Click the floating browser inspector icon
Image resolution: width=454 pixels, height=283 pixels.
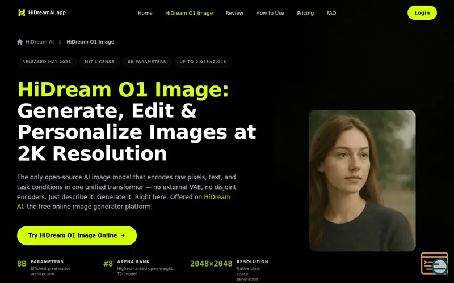[435, 263]
